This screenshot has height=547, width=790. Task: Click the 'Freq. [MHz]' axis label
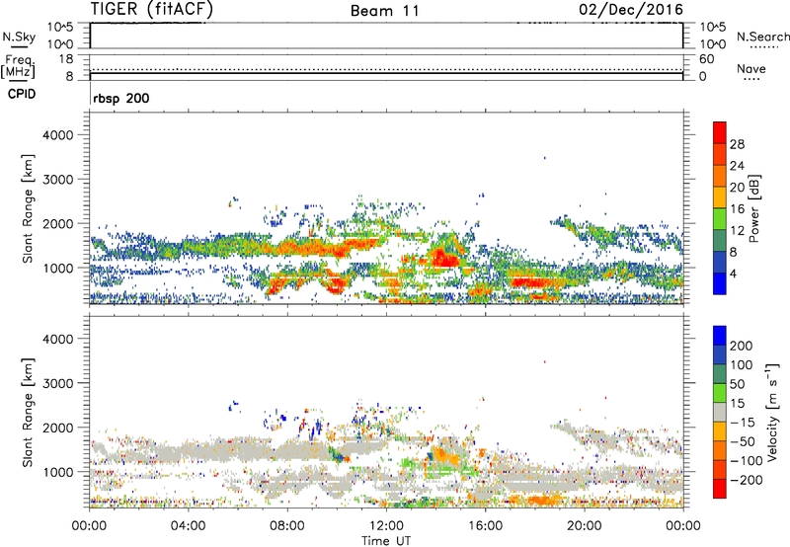19,66
